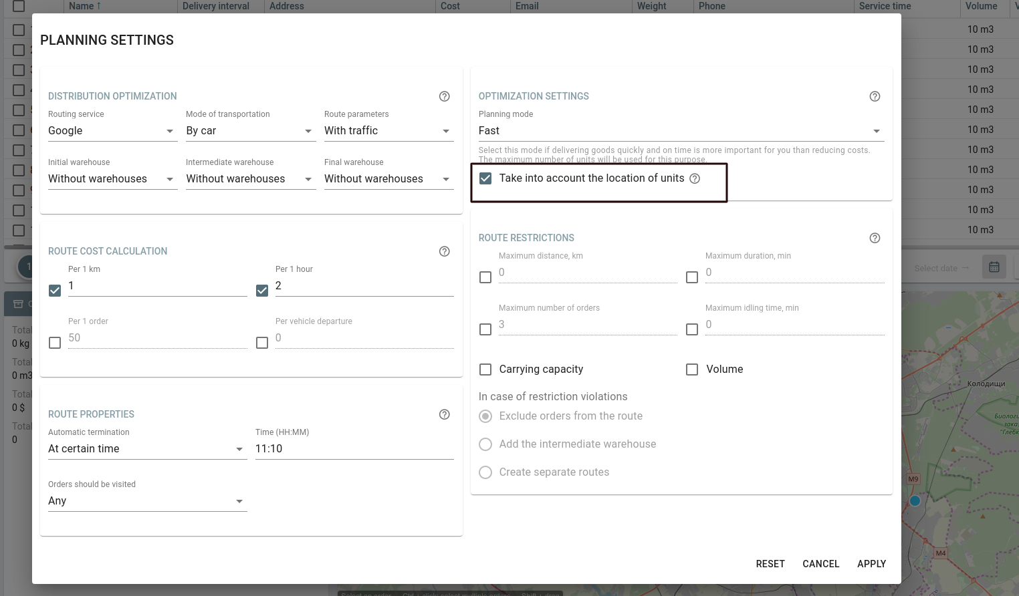Image resolution: width=1019 pixels, height=596 pixels.
Task: Click the Route Properties help icon
Action: pos(444,414)
